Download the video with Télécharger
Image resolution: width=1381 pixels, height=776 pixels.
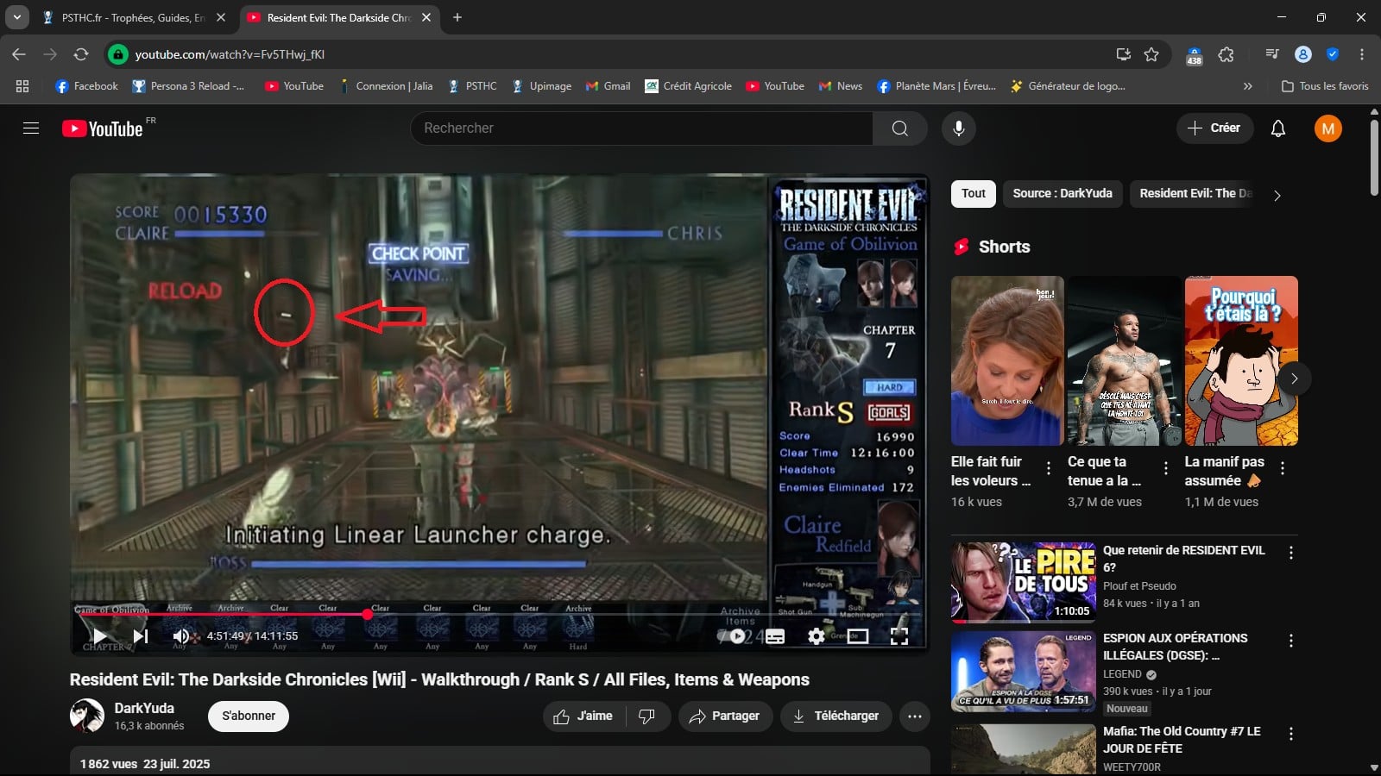(836, 717)
